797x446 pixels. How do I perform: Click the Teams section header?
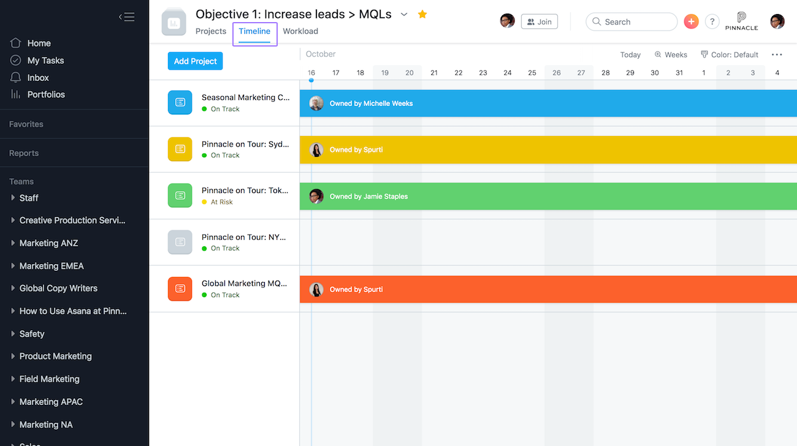pos(21,181)
